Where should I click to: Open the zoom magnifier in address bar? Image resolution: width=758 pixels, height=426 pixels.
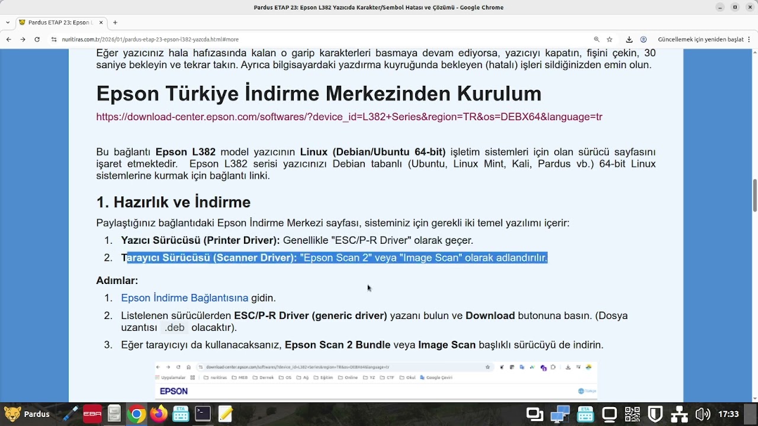(x=596, y=39)
